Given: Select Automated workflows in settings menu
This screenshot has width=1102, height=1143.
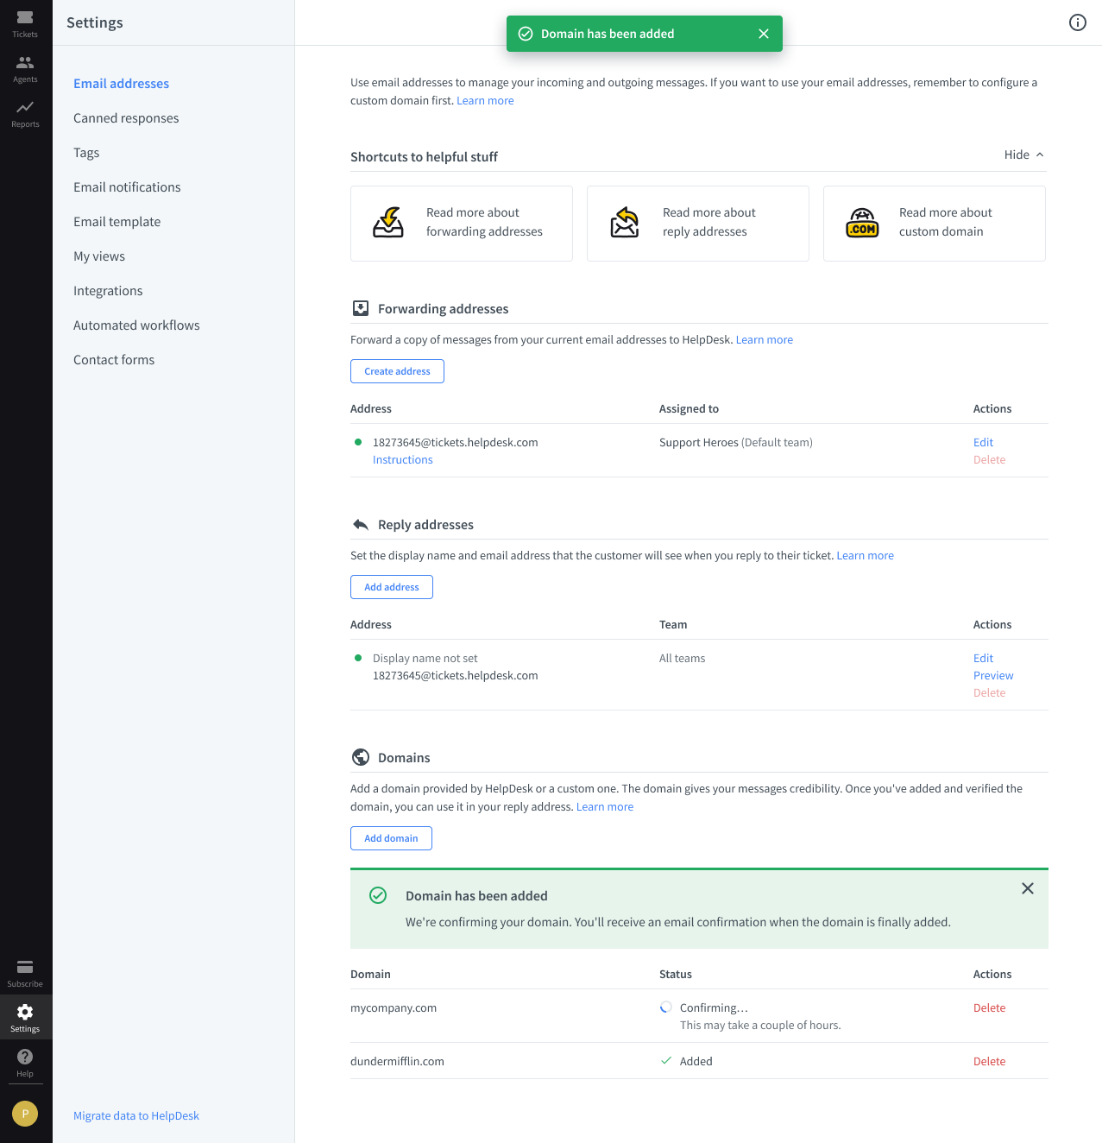Looking at the screenshot, I should pos(136,325).
